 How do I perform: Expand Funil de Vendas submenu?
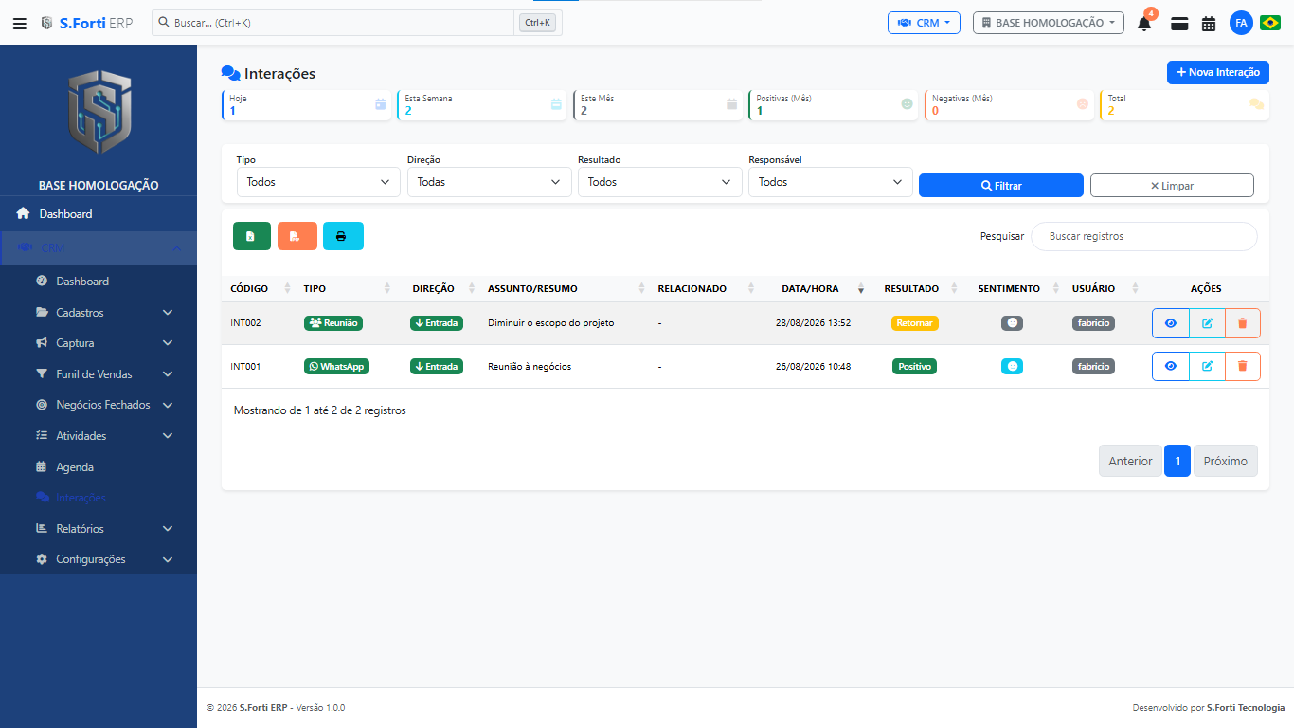coord(99,374)
